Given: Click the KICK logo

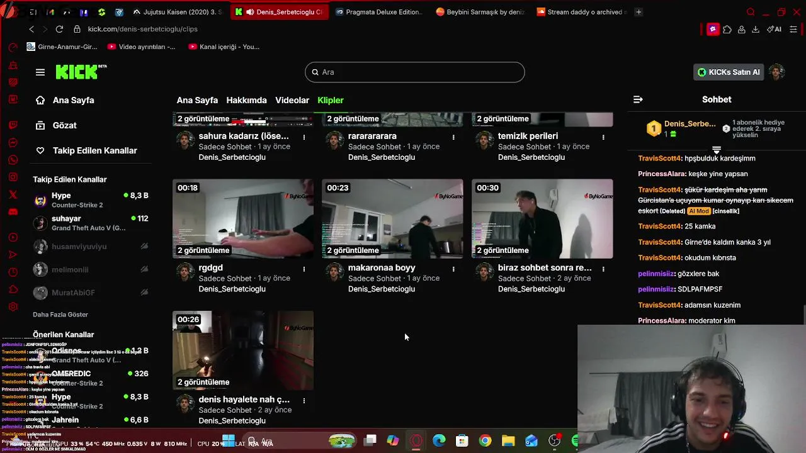Looking at the screenshot, I should coord(80,72).
